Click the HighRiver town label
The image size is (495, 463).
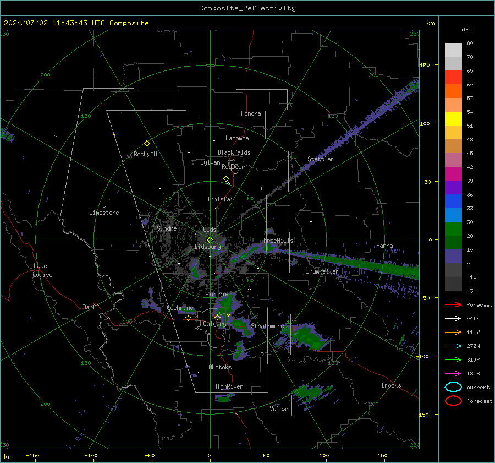(x=228, y=386)
